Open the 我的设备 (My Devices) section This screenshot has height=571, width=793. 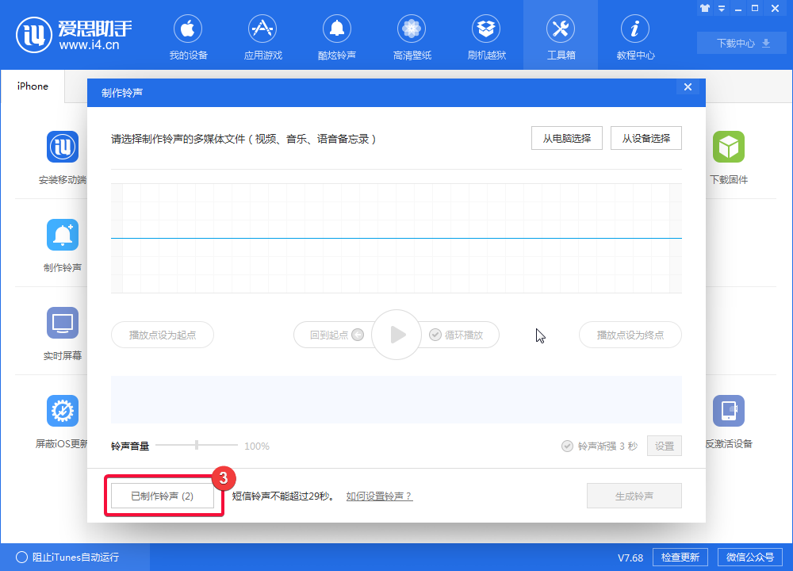(188, 36)
